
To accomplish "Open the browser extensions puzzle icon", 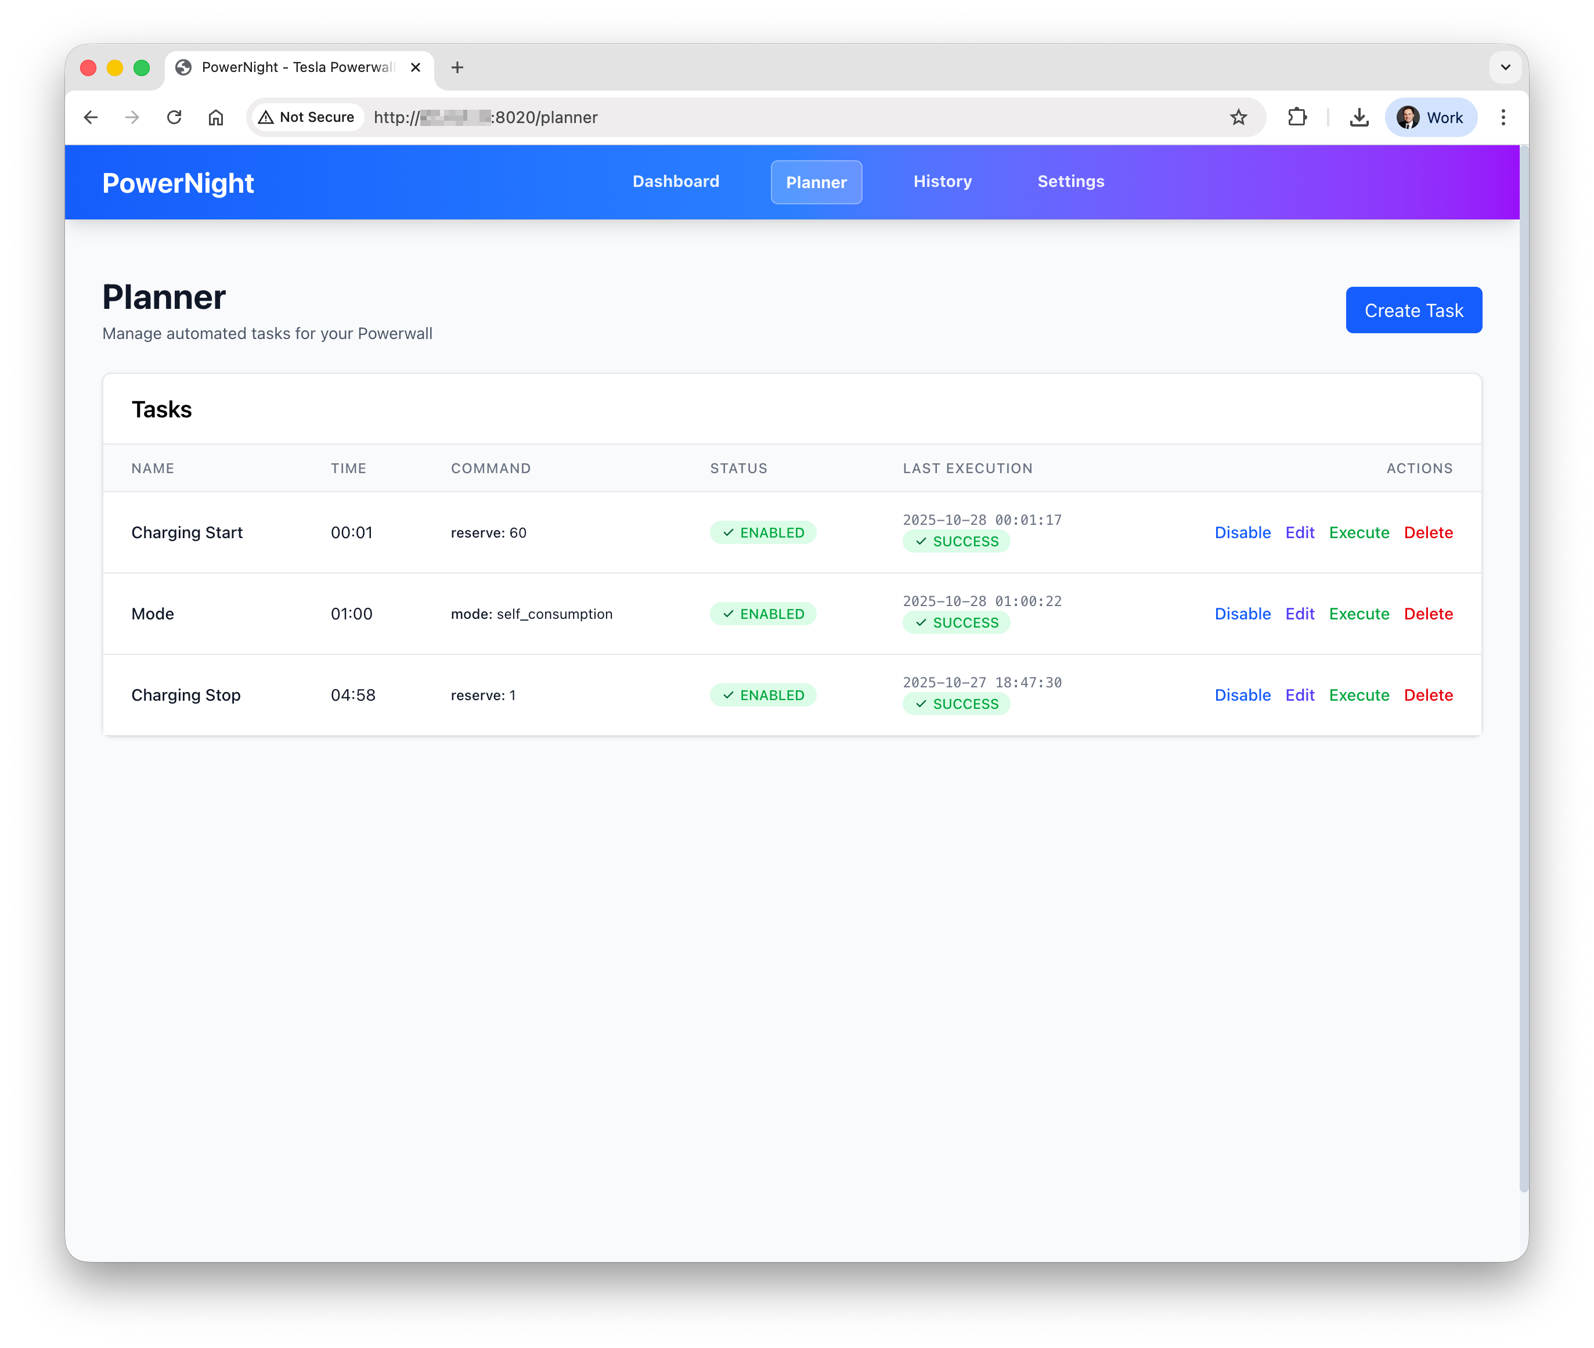I will [x=1297, y=117].
